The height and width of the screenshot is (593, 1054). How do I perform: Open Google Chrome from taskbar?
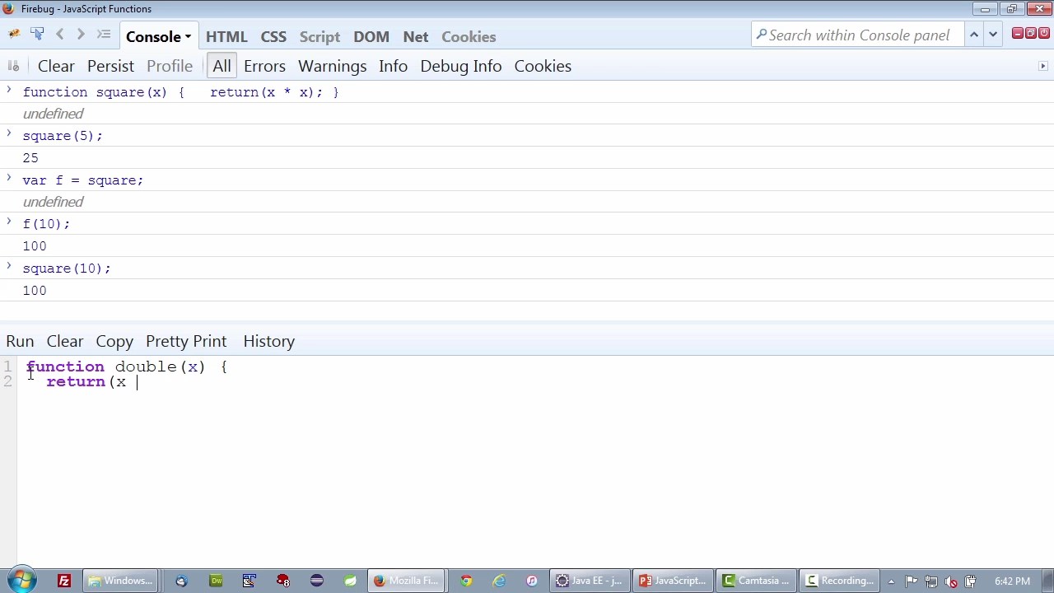466,581
